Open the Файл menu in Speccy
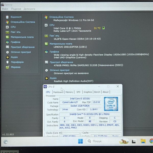 pos(5,9)
